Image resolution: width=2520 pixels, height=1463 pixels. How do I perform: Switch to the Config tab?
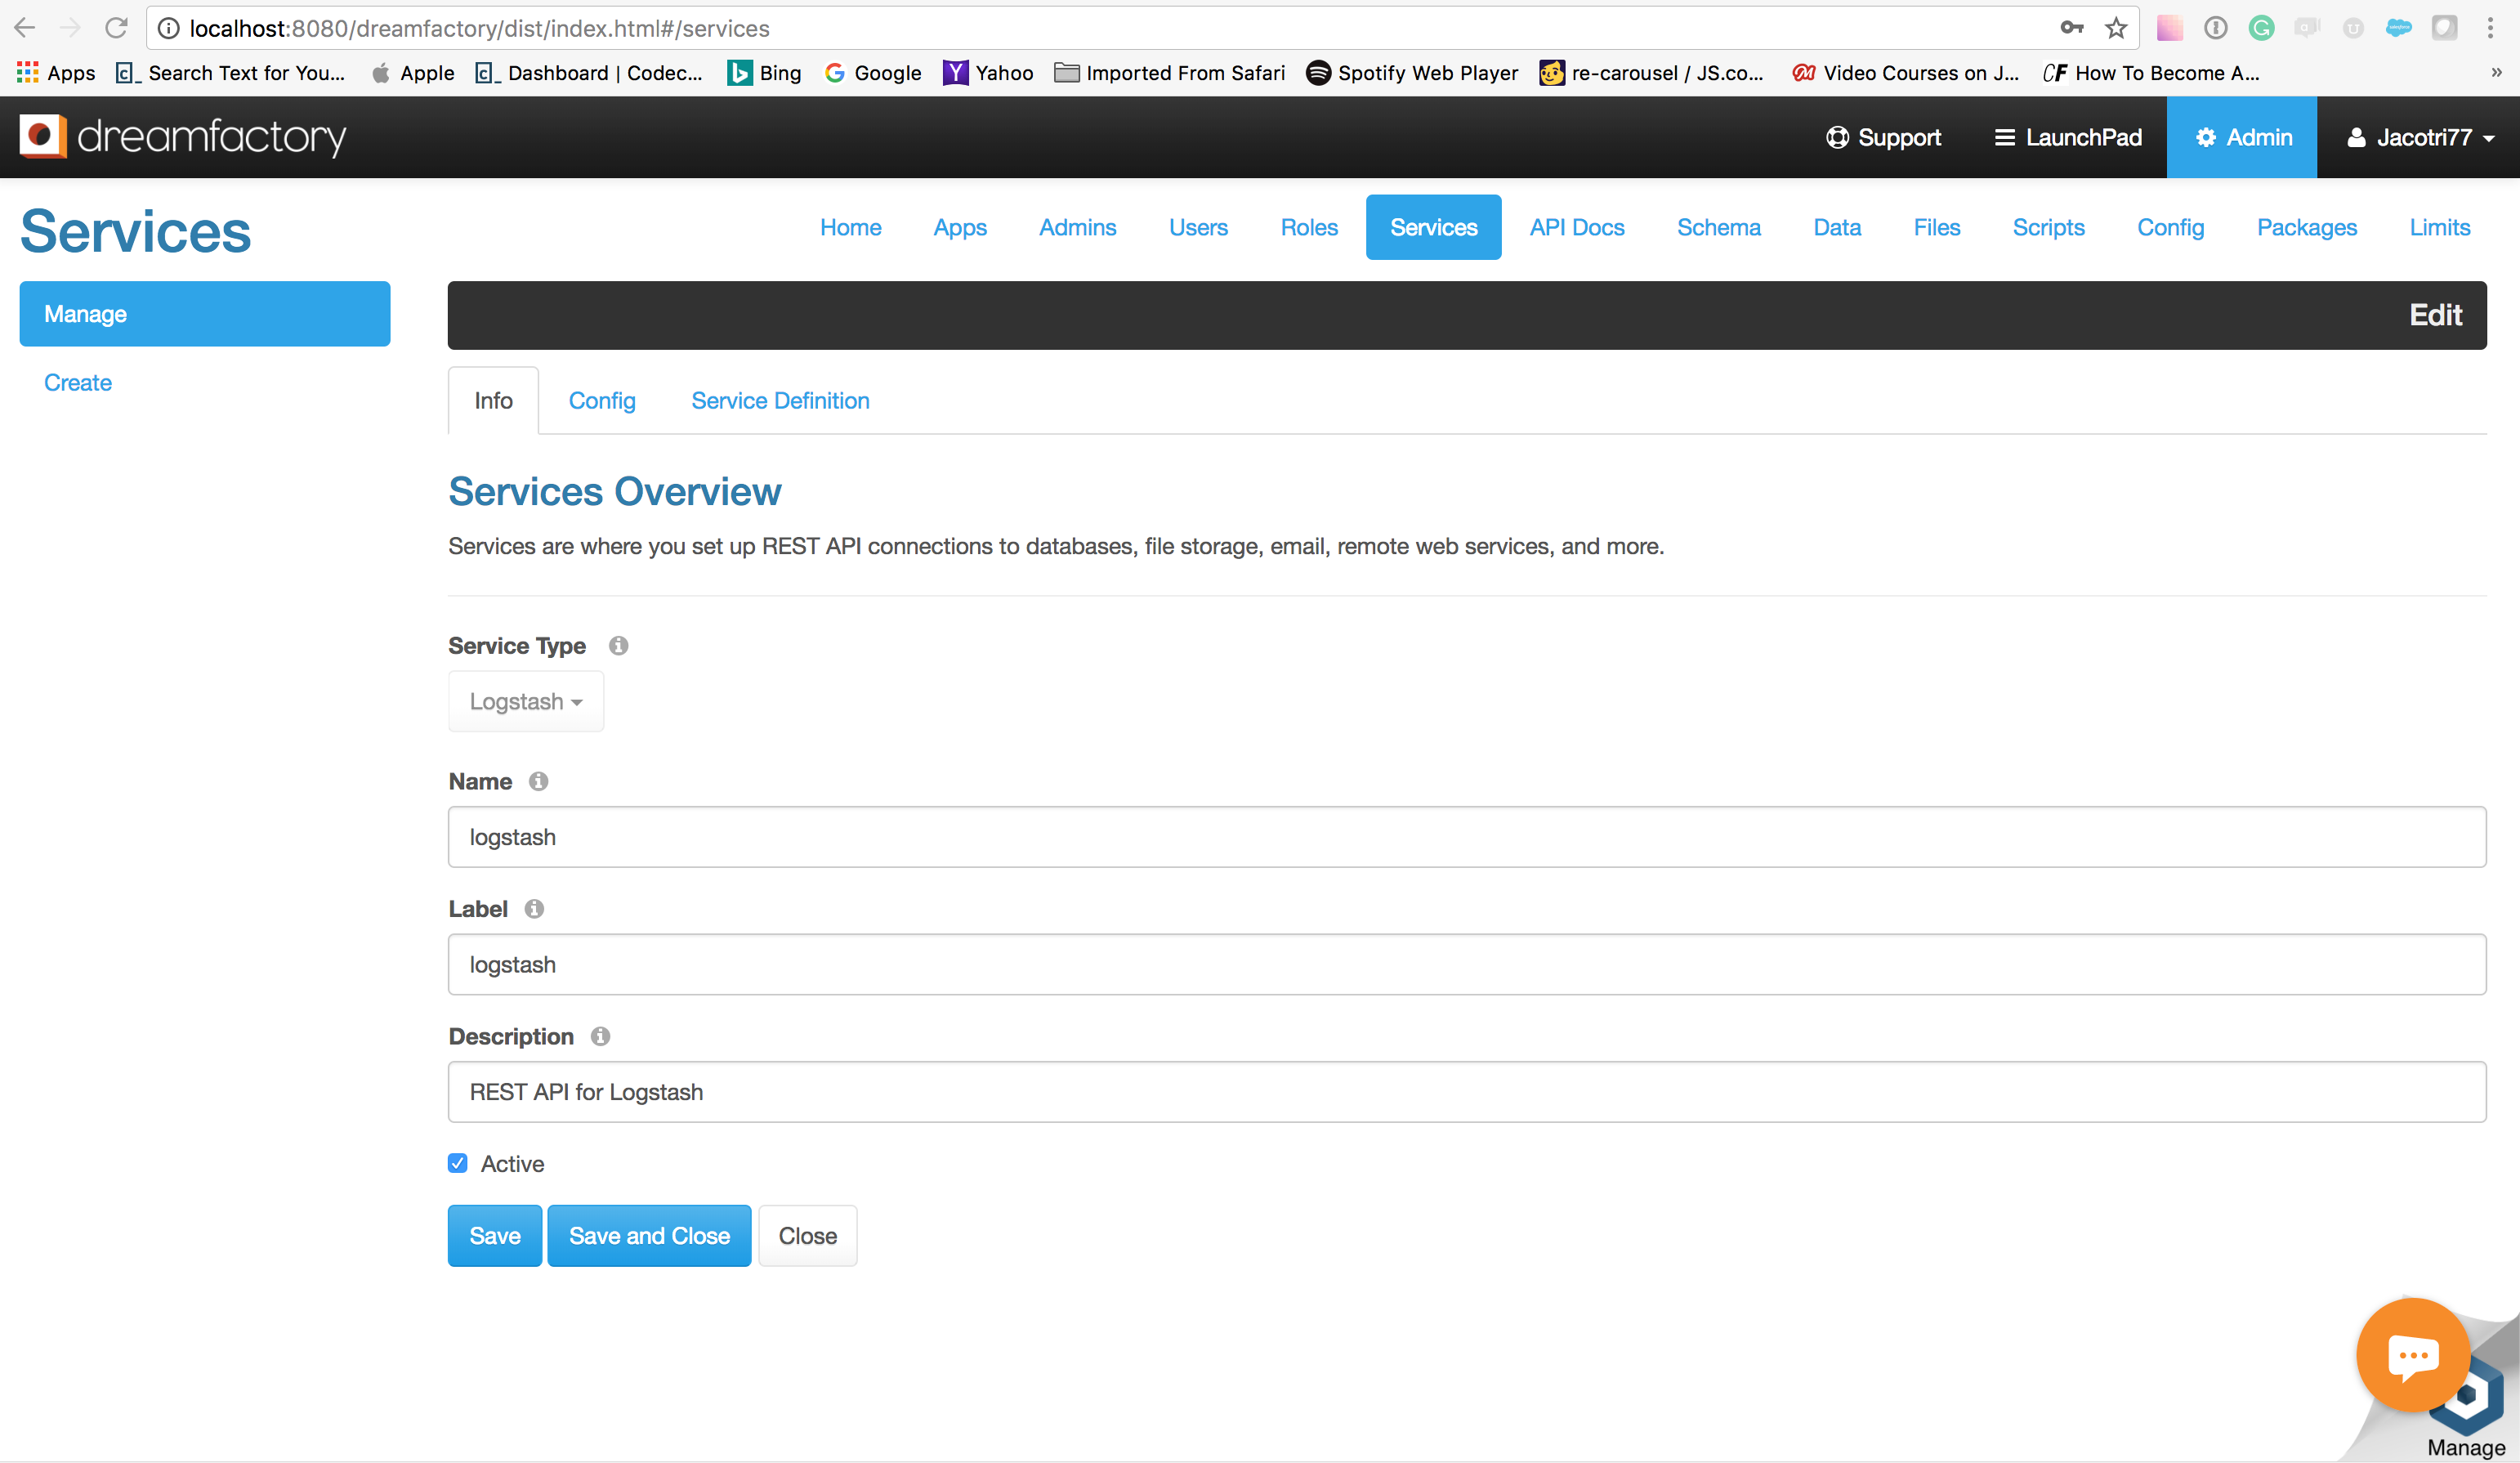[x=602, y=400]
